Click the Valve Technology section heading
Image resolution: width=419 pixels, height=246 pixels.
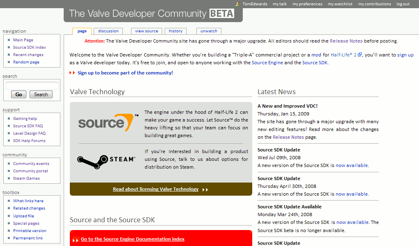point(97,92)
